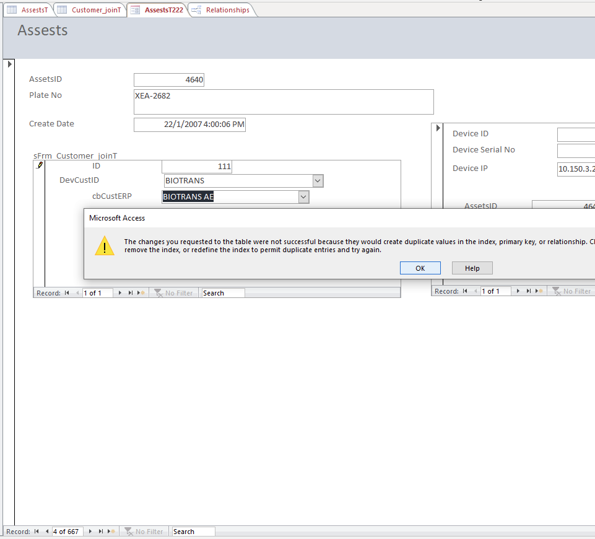Click the yellow warning icon in the dialog
This screenshot has height=539, width=595.
[x=105, y=245]
